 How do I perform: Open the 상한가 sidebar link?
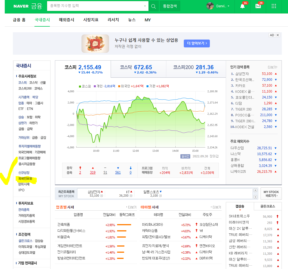click(x=22, y=123)
